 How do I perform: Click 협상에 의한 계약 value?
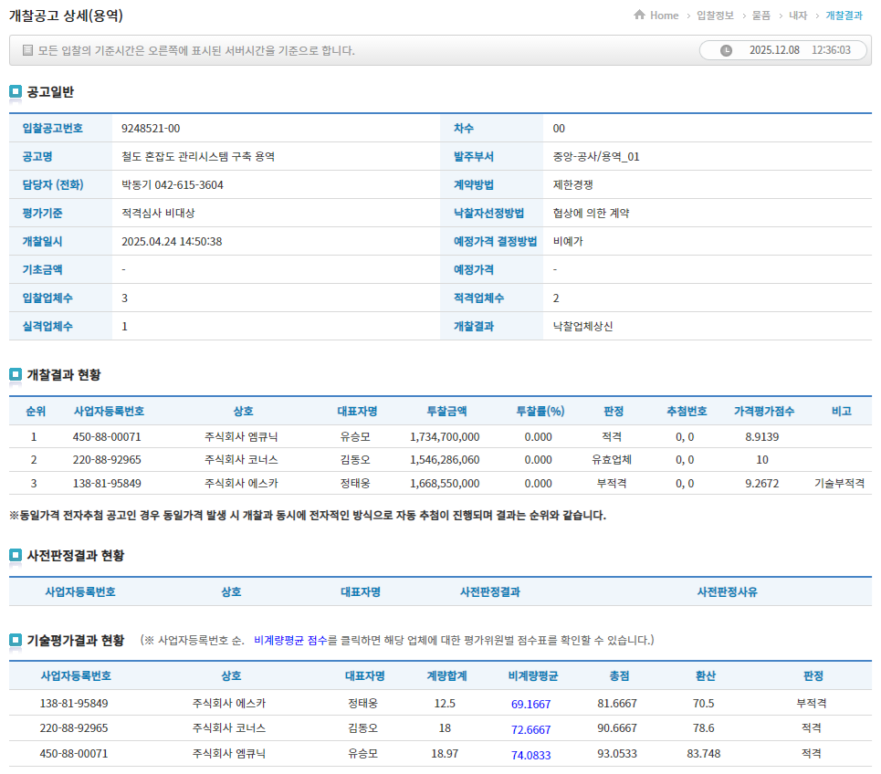tap(591, 213)
